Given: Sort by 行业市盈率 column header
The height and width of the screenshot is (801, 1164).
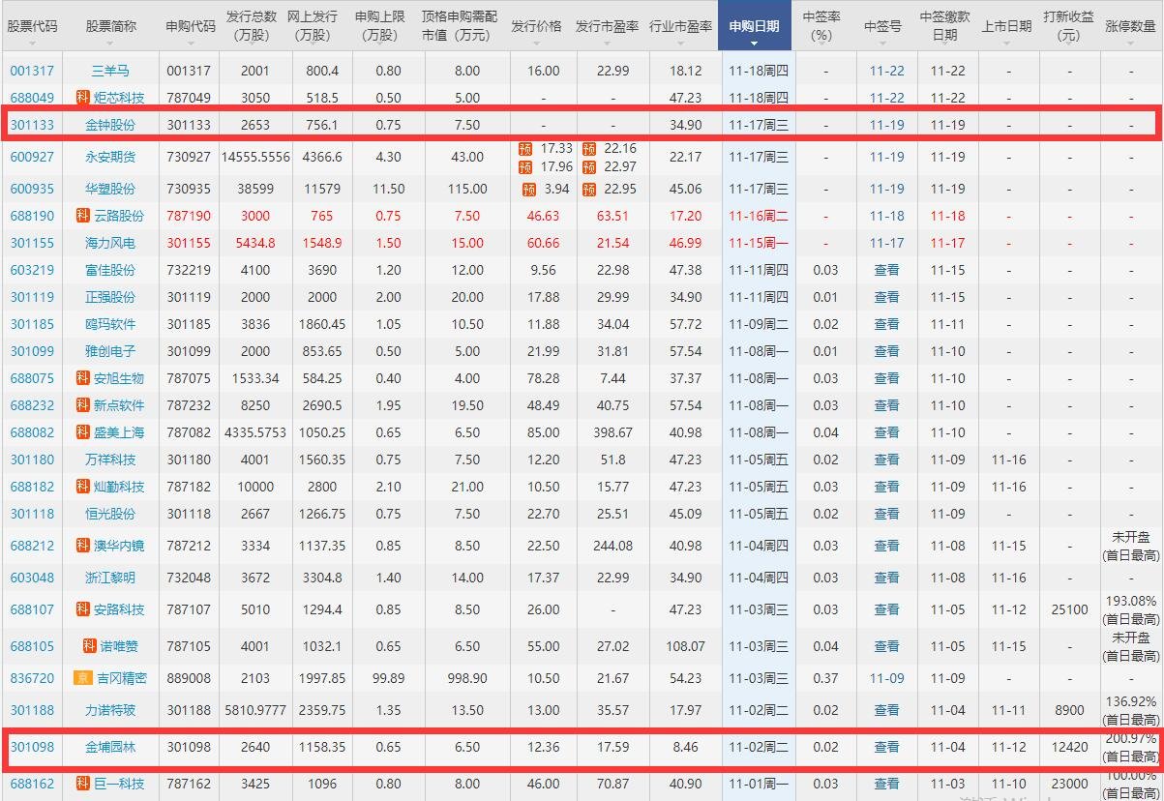Looking at the screenshot, I should pos(681,26).
